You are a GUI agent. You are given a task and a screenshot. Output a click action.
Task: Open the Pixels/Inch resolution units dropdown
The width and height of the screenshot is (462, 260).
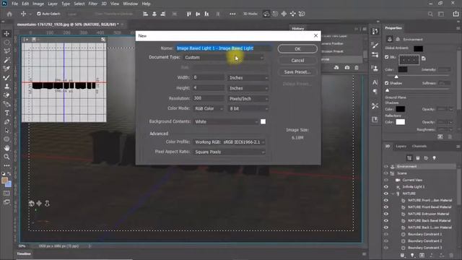(x=248, y=99)
